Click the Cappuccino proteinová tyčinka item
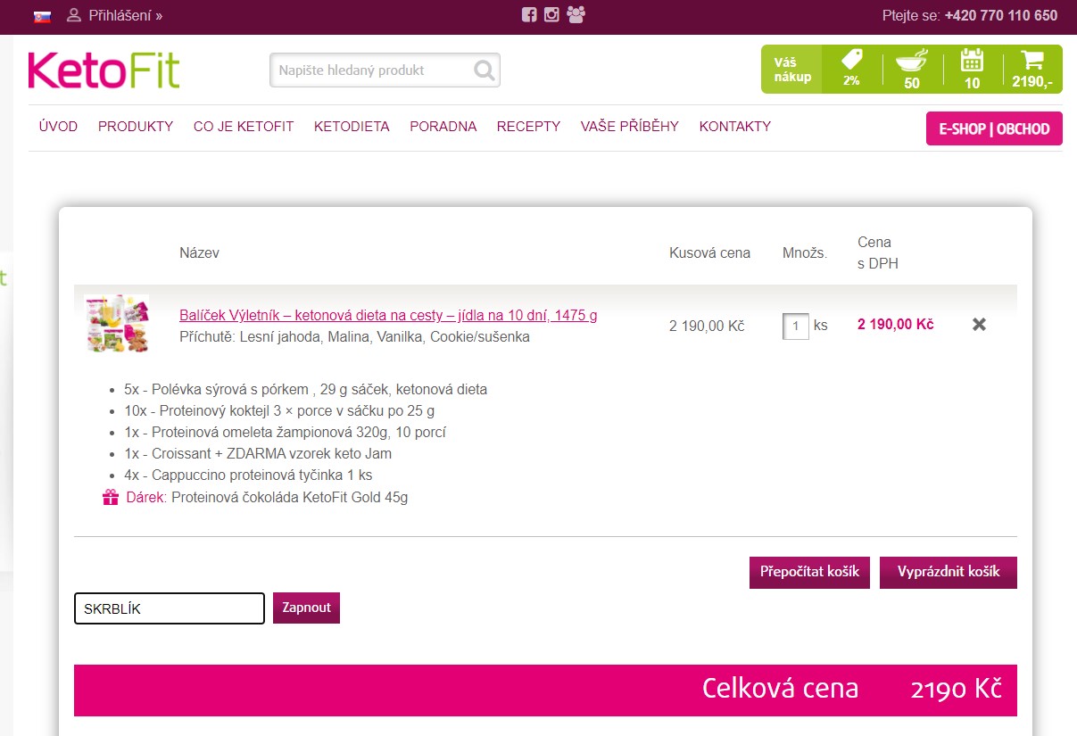 tap(248, 476)
